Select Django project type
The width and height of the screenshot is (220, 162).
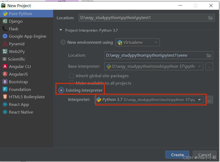pyautogui.click(x=27, y=21)
